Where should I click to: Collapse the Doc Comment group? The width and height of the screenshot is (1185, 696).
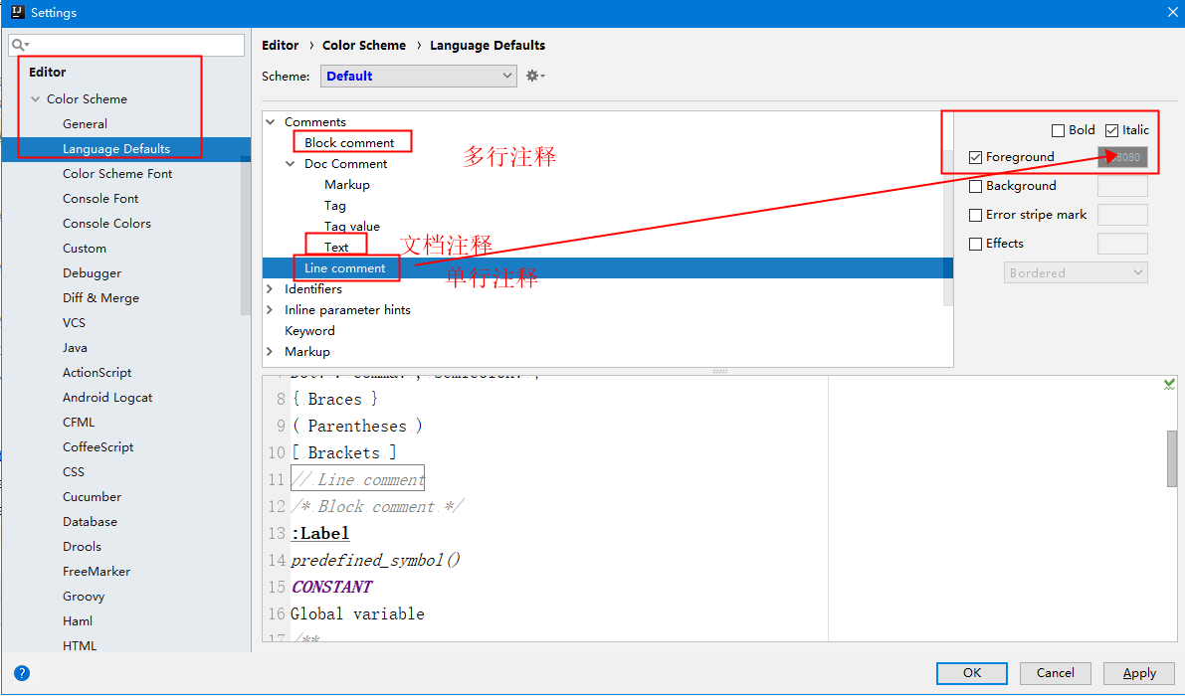[x=291, y=164]
